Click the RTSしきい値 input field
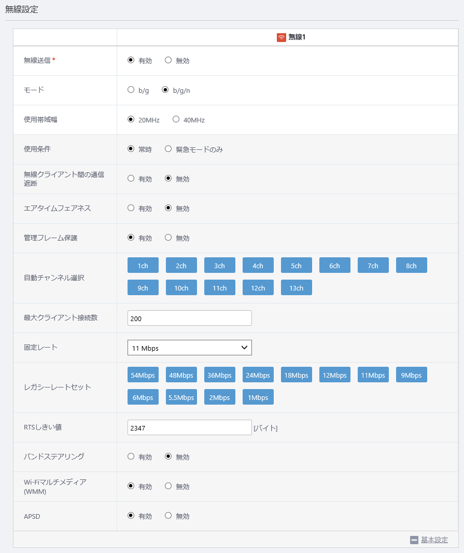The height and width of the screenshot is (553, 464). (190, 427)
